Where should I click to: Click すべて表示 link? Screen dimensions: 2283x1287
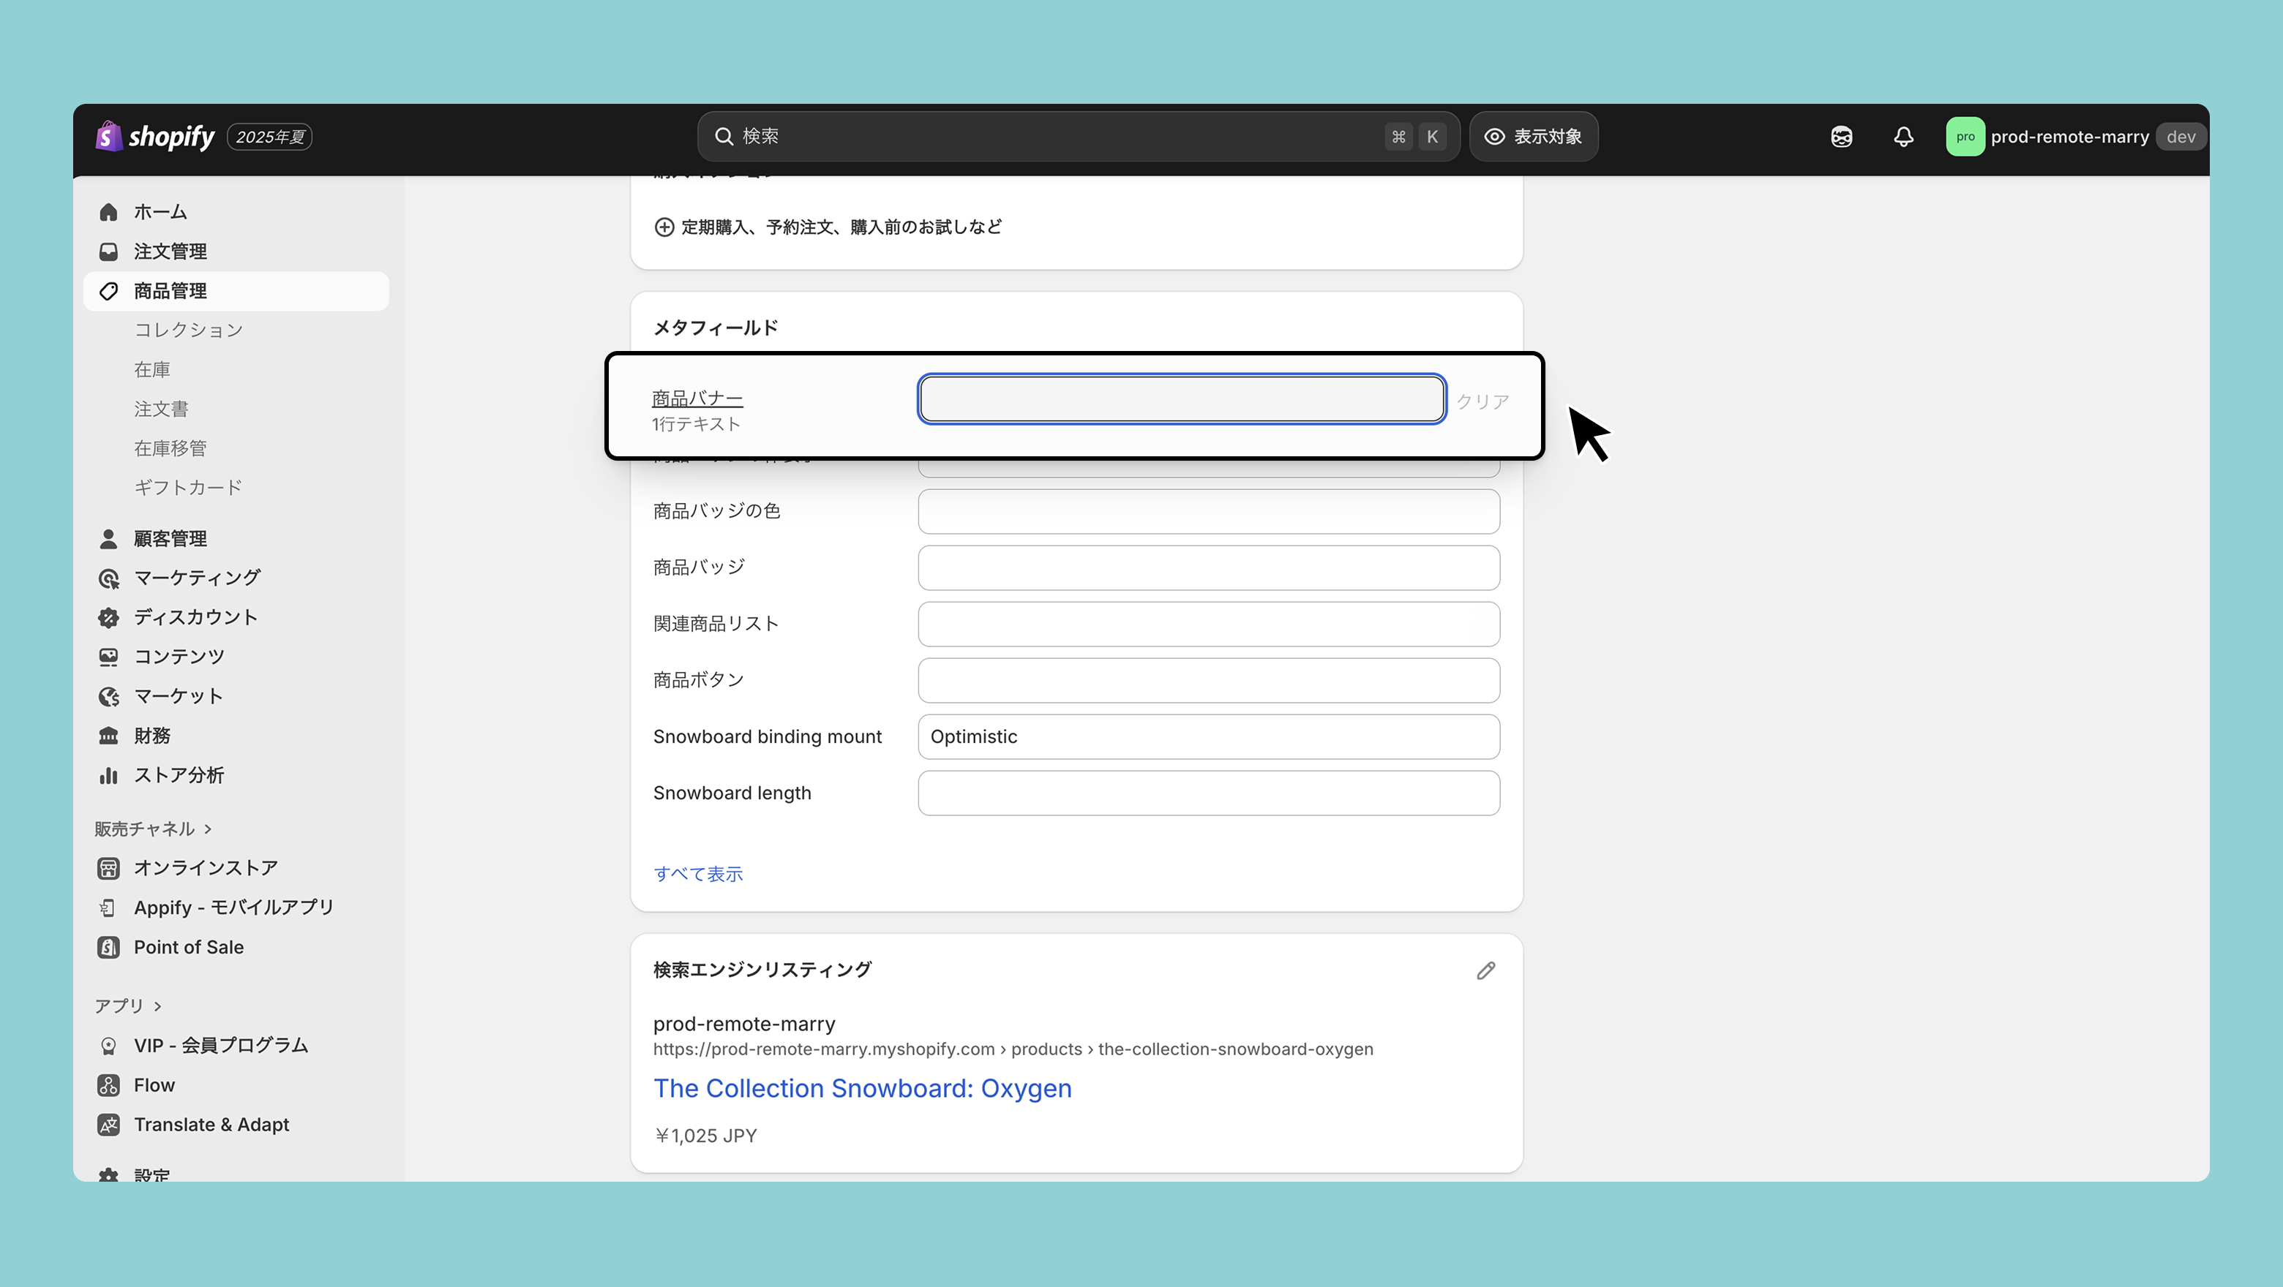(697, 873)
